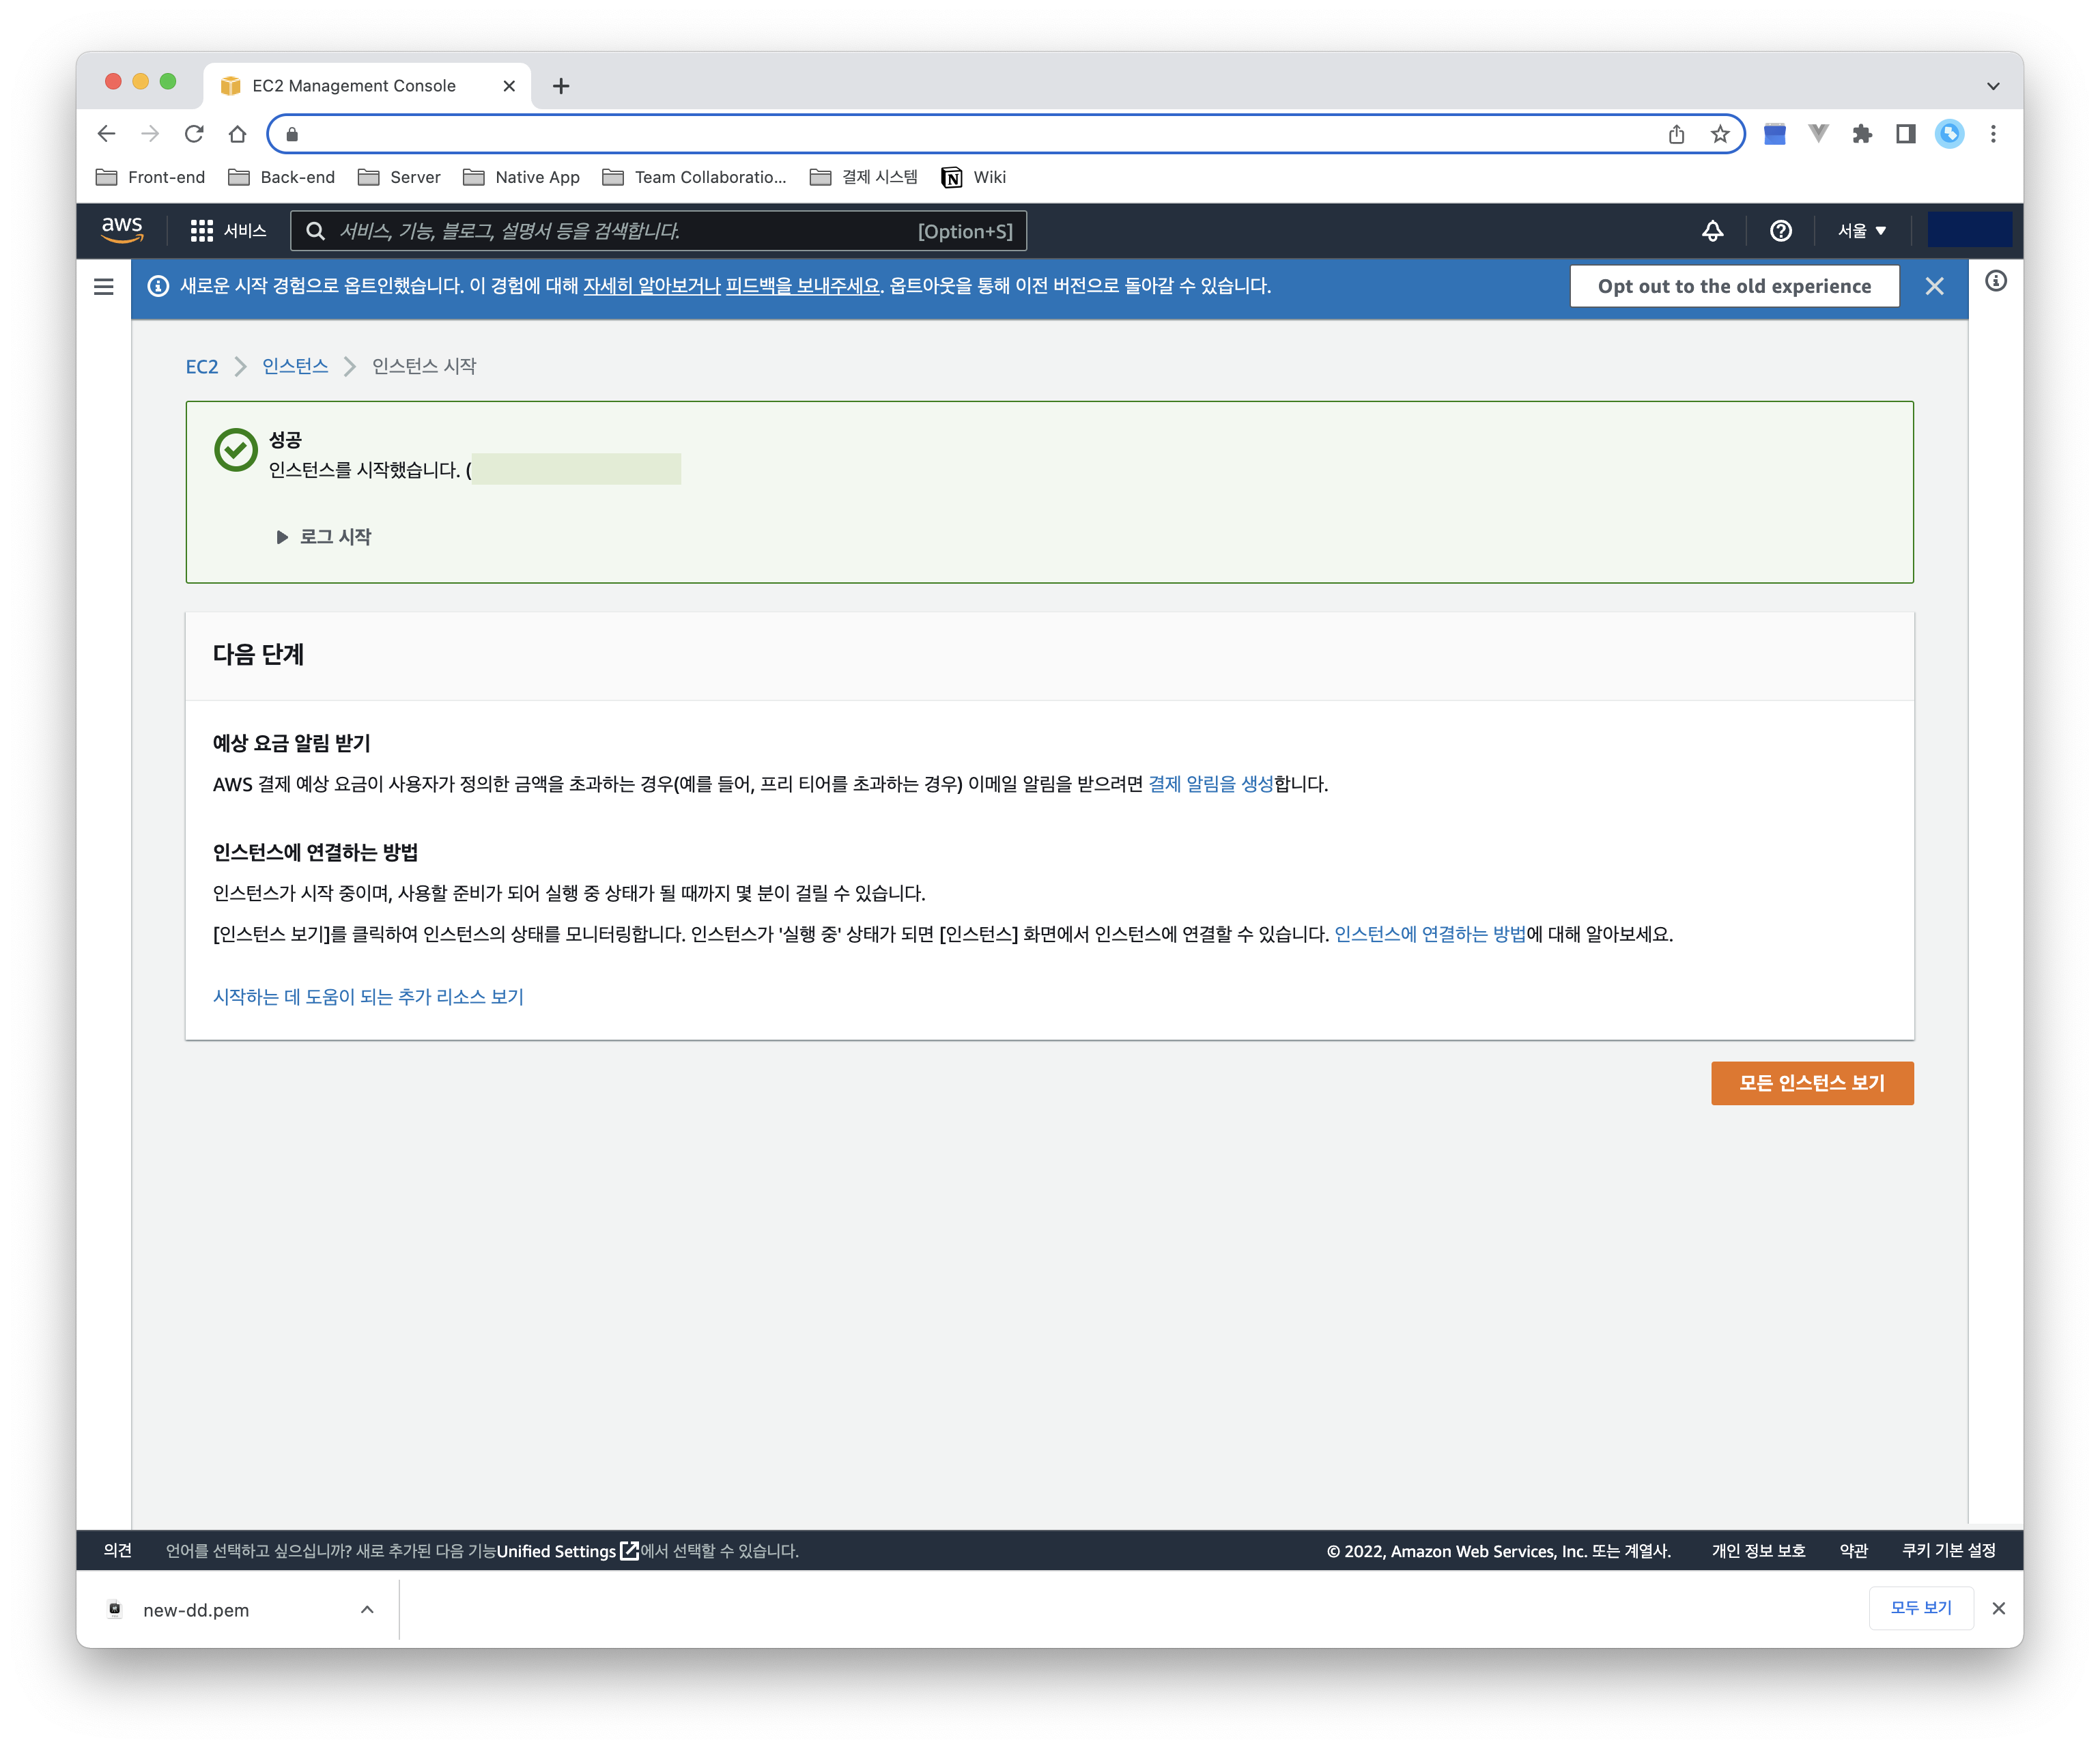The image size is (2100, 1749).
Task: Click the AWS help question mark icon
Action: click(x=1780, y=231)
